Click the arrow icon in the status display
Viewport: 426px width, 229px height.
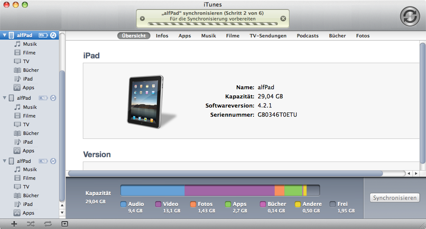pyautogui.click(x=142, y=18)
